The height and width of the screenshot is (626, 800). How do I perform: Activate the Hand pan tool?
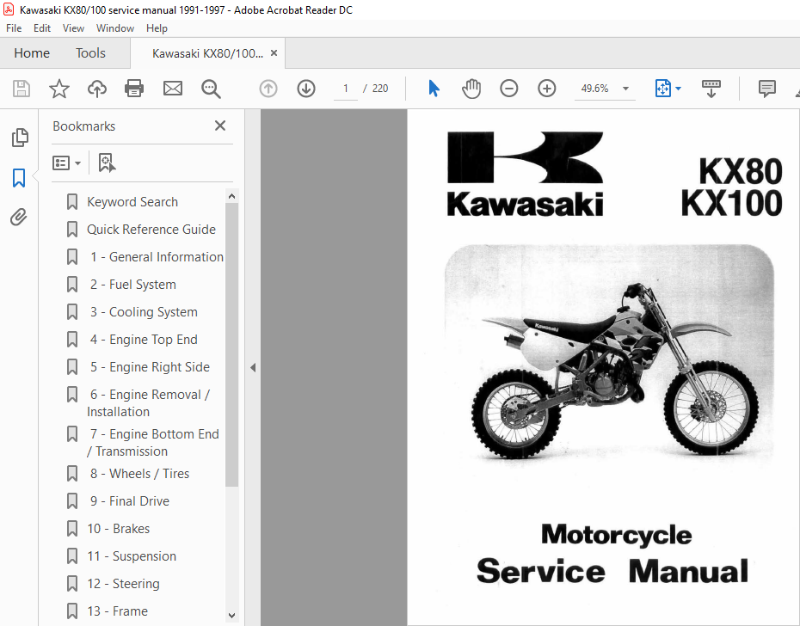pos(471,89)
